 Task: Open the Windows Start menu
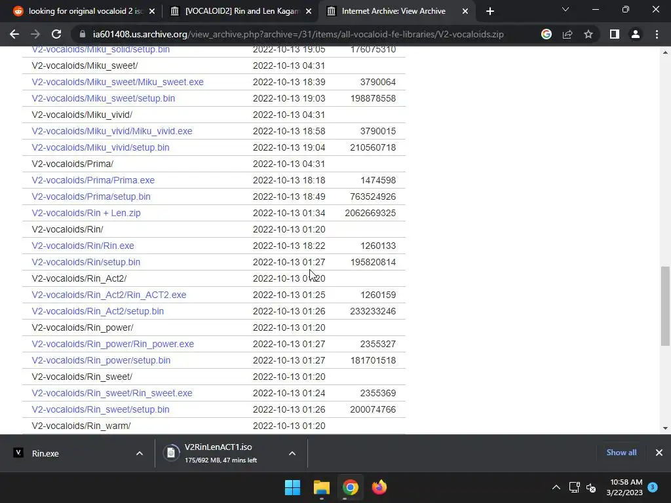(293, 487)
